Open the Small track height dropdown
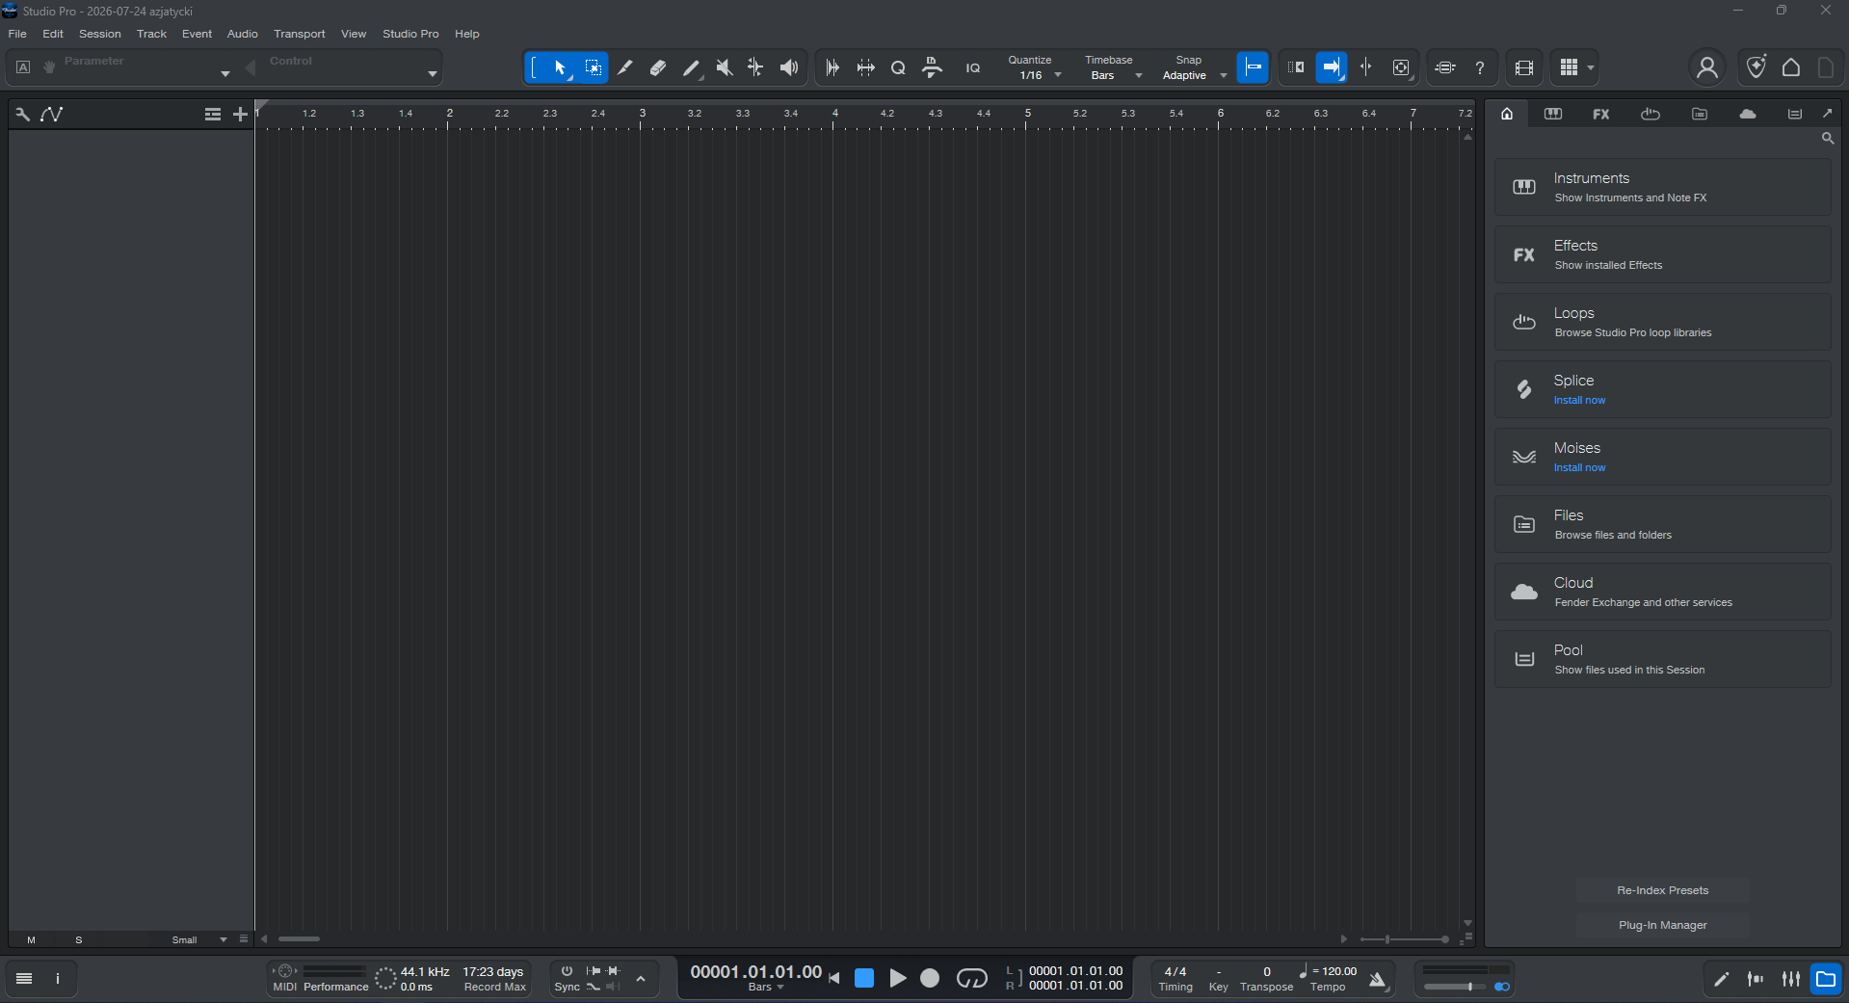The height and width of the screenshot is (1003, 1849). coord(198,939)
